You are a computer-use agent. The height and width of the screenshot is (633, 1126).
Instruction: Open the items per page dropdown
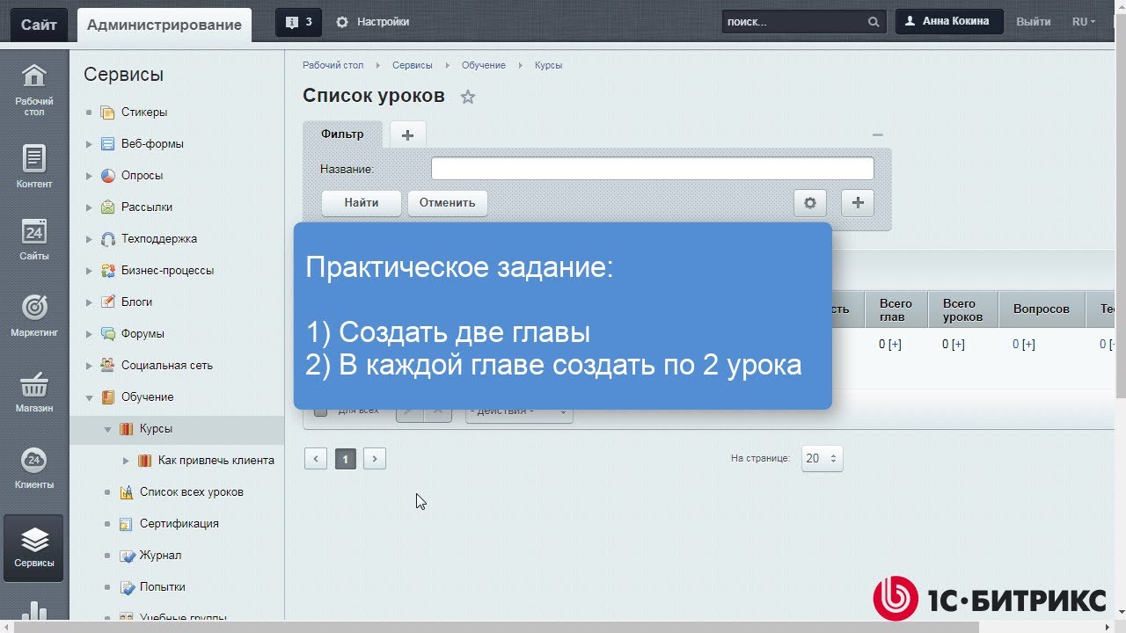coord(823,458)
